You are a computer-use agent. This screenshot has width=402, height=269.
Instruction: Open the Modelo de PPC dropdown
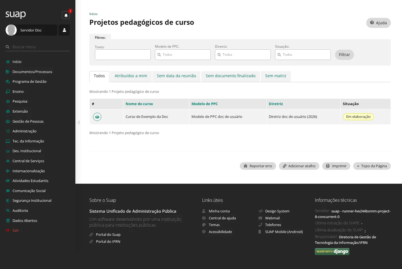(183, 55)
